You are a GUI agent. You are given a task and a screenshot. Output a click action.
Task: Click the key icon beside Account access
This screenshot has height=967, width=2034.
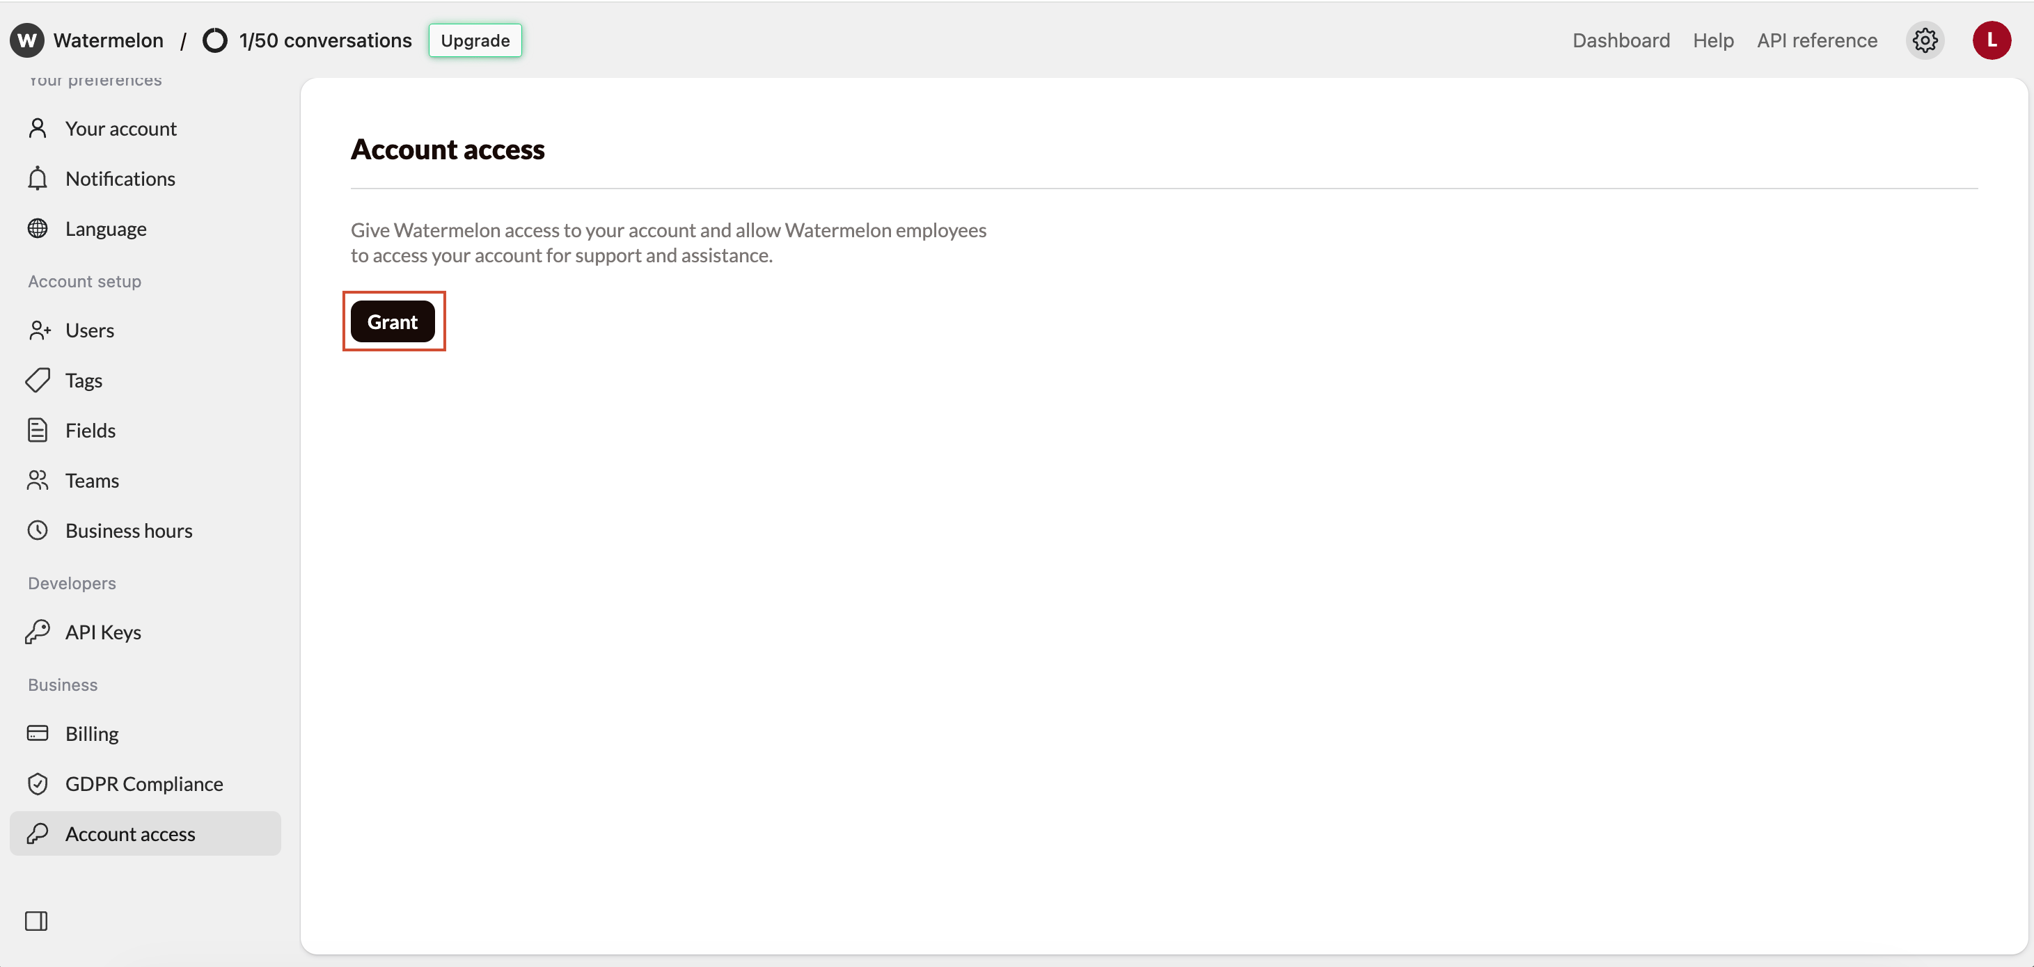[x=37, y=833]
